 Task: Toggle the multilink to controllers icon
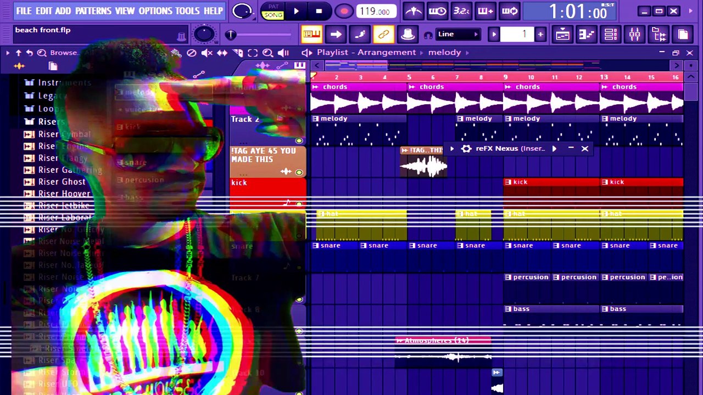click(x=408, y=35)
